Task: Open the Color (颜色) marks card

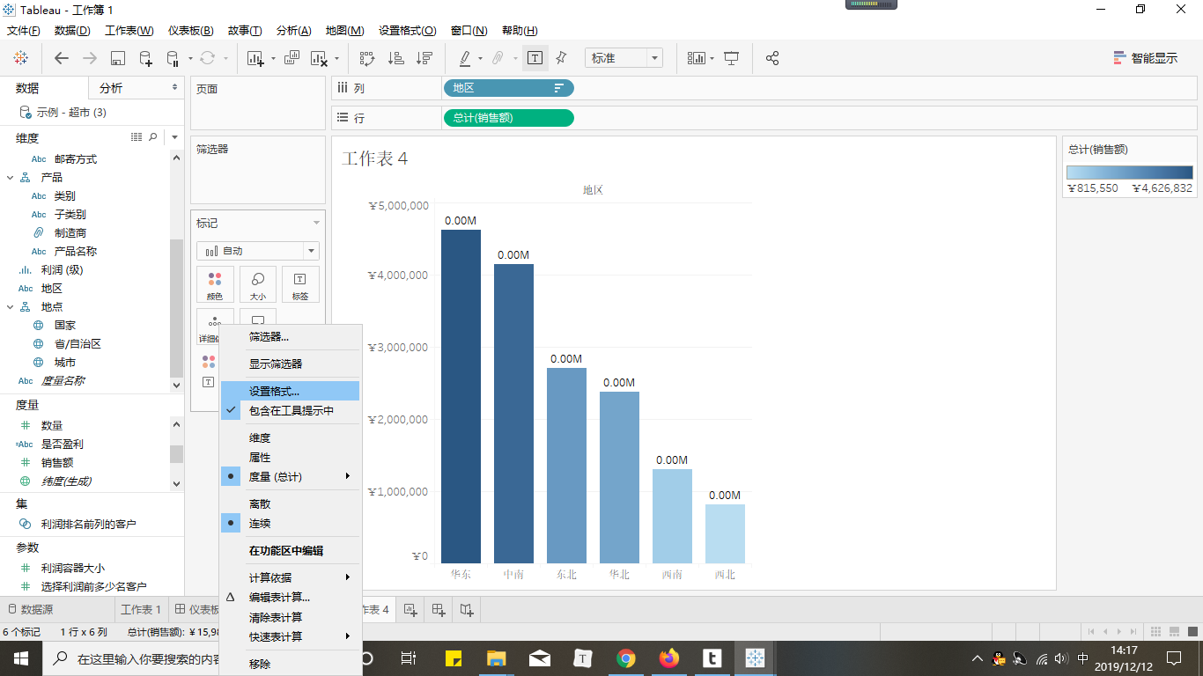Action: [215, 285]
